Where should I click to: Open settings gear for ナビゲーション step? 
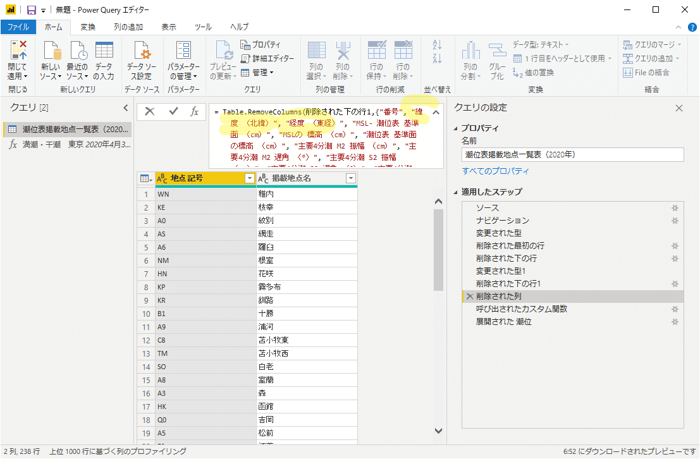click(675, 221)
